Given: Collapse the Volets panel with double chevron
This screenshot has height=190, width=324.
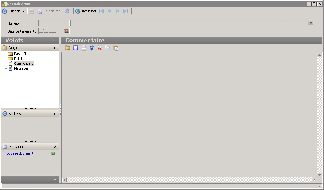Looking at the screenshot, I should (x=55, y=40).
